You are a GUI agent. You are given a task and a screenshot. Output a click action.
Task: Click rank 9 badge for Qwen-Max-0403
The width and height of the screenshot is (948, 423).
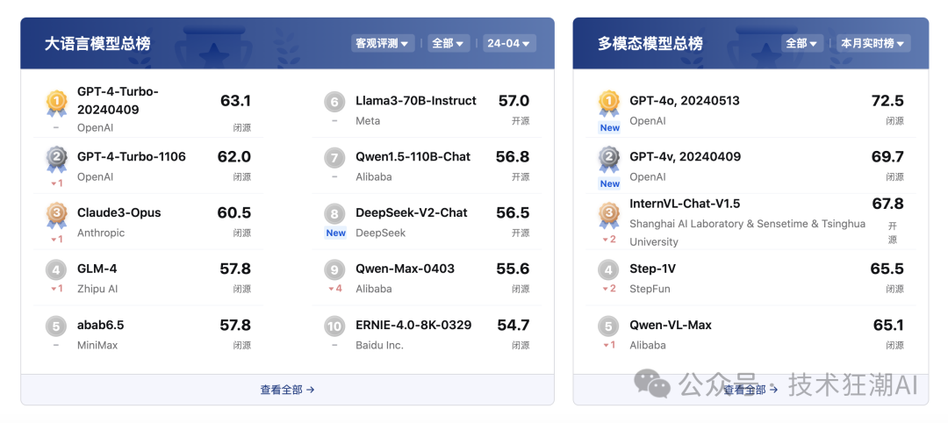334,269
